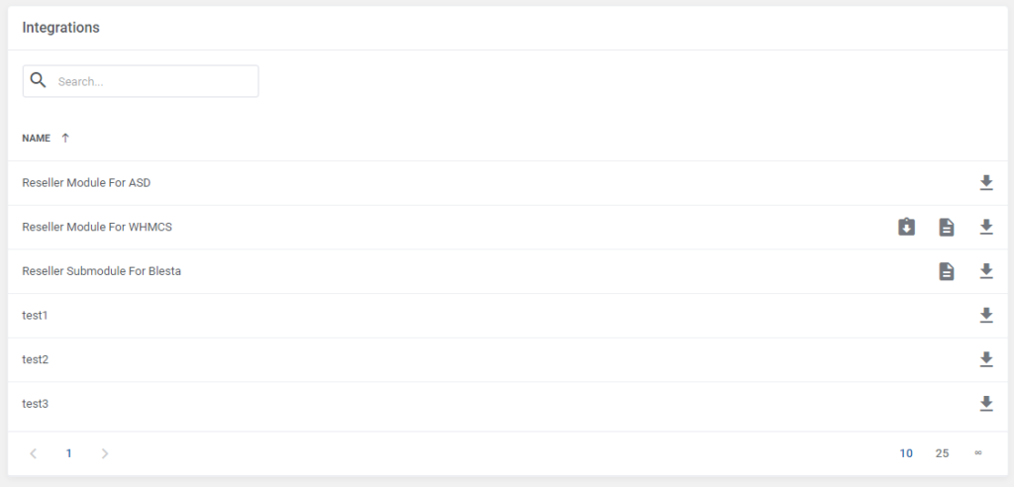Show 10 items per page

pos(906,453)
